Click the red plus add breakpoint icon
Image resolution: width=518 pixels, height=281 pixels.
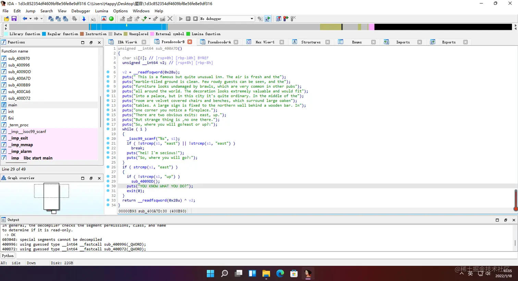286,19
